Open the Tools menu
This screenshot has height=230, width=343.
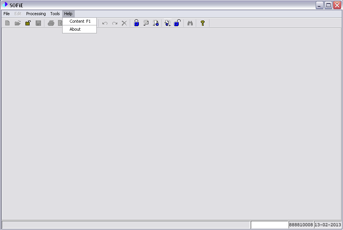55,14
